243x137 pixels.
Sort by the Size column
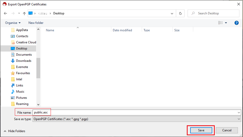pos(177,30)
